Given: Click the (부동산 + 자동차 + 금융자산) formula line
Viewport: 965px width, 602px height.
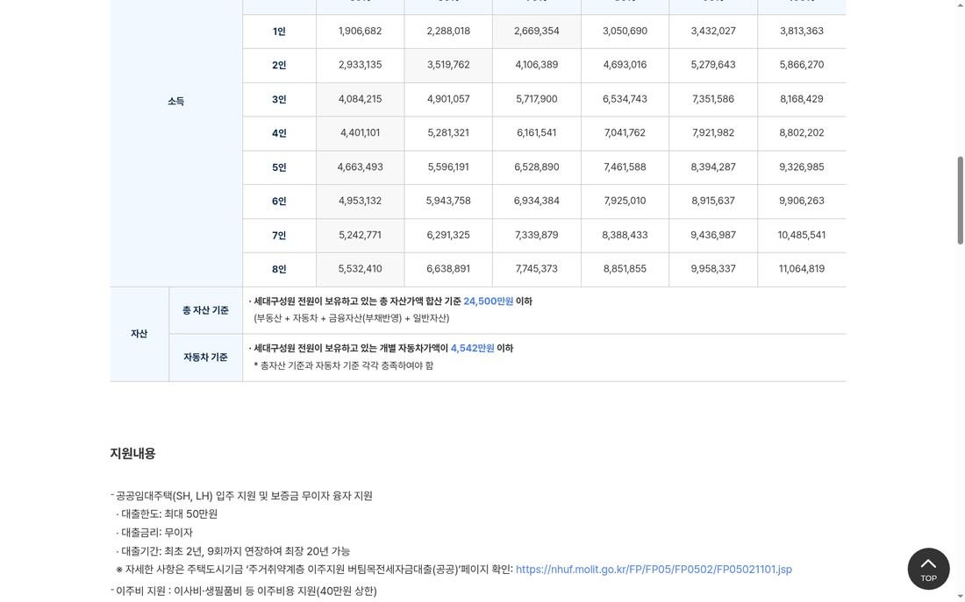Looking at the screenshot, I should (x=352, y=318).
